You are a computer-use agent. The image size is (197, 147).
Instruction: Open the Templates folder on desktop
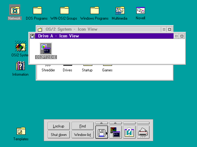point(21,131)
